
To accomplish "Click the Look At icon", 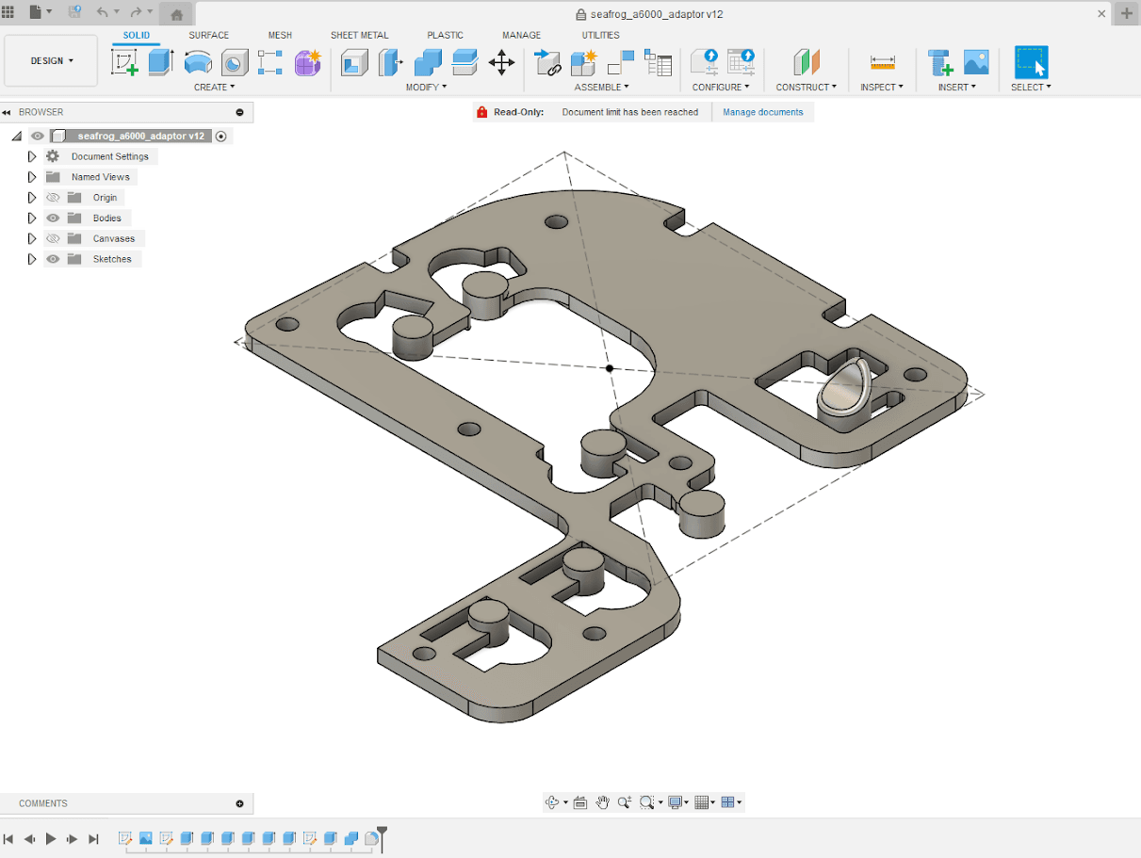I will pos(580,802).
